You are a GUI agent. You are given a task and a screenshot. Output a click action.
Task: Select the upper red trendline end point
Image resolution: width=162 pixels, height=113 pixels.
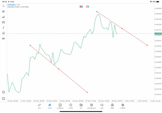147,45
